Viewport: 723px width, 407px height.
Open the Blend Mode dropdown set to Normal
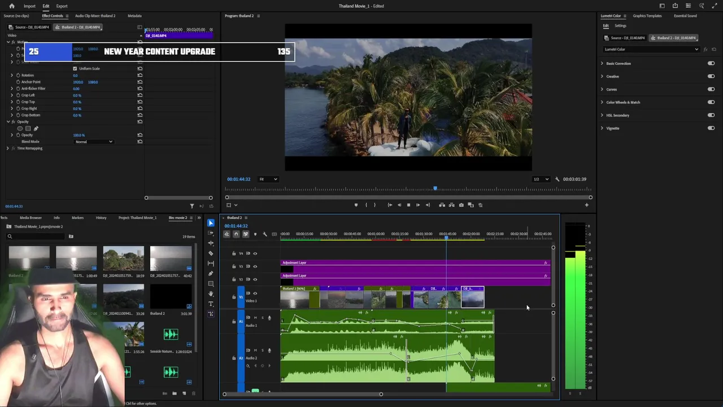pyautogui.click(x=94, y=142)
